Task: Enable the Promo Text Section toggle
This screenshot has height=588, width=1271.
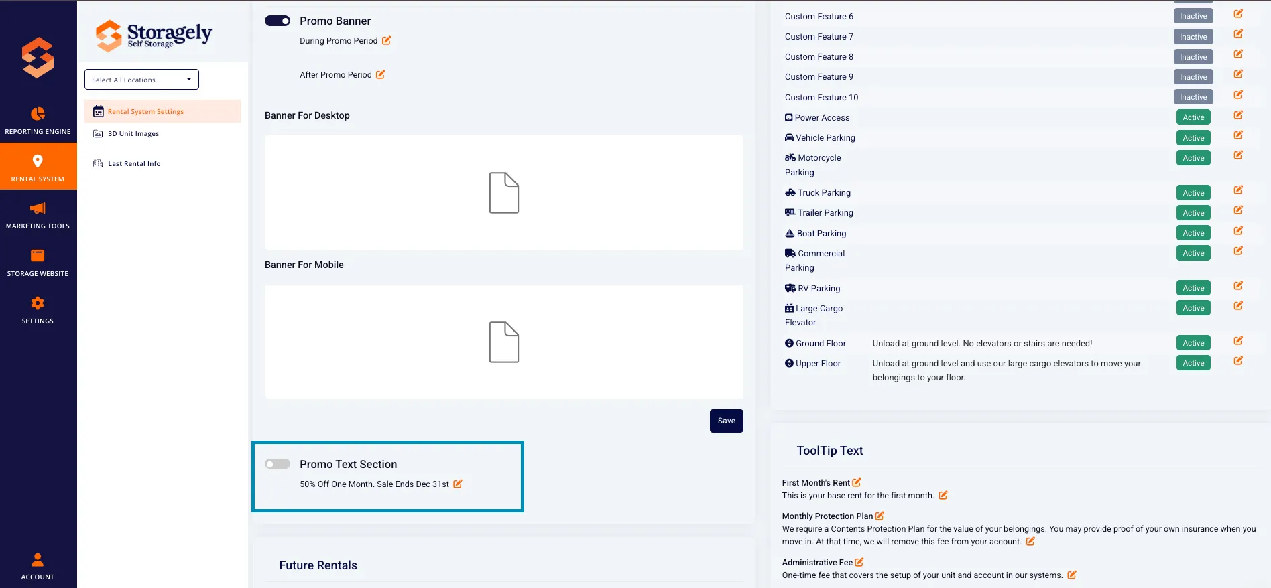Action: point(278,464)
